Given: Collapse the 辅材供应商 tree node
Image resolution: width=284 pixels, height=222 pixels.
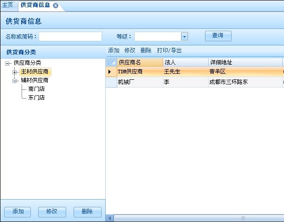Looking at the screenshot, I should [x=15, y=80].
